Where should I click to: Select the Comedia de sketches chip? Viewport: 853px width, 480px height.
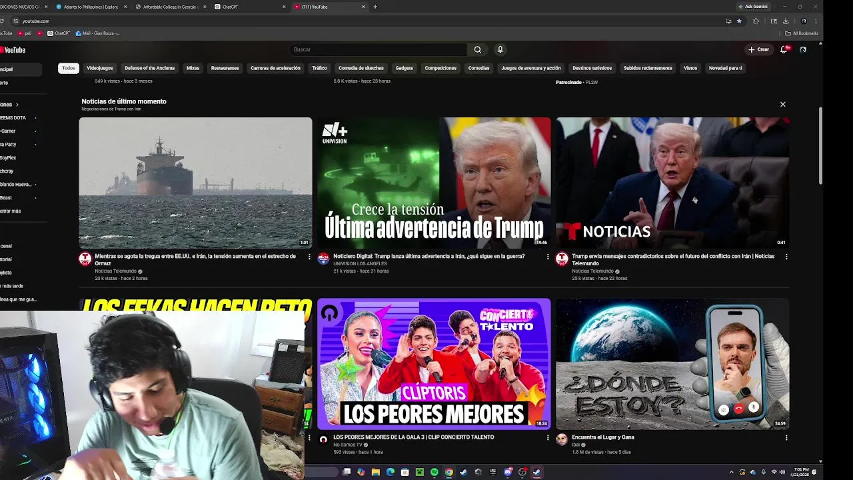tap(361, 68)
